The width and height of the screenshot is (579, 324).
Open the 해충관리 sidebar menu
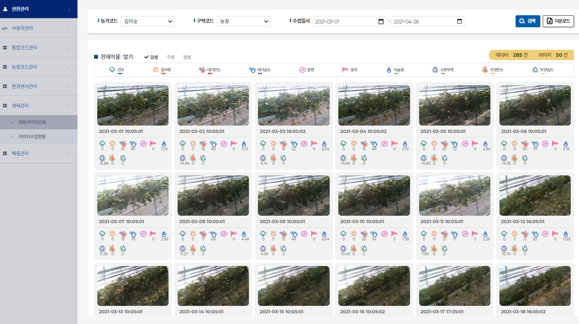(39, 153)
